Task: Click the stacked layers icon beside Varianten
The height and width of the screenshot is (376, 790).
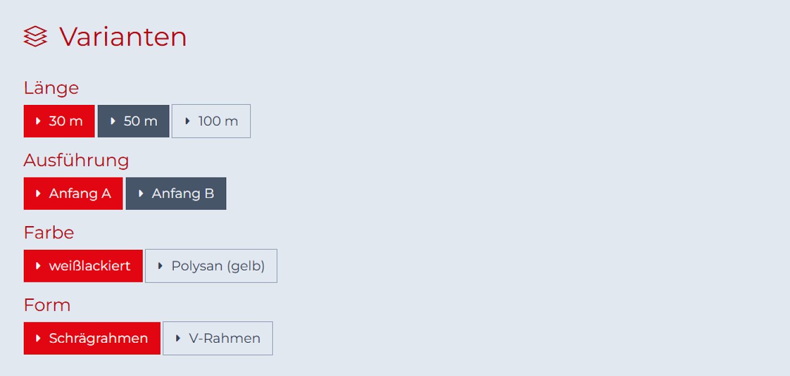Action: click(x=35, y=37)
